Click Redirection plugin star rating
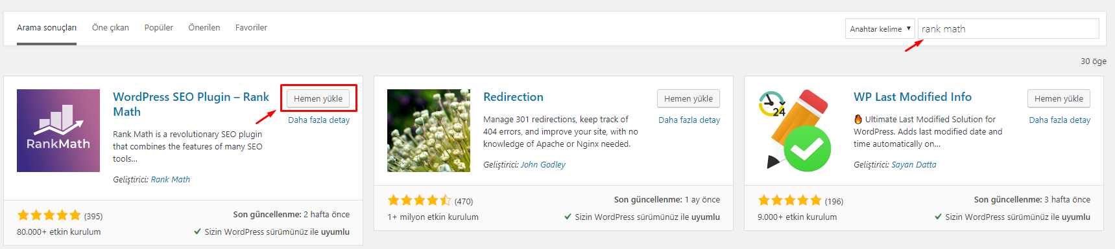 (x=420, y=200)
